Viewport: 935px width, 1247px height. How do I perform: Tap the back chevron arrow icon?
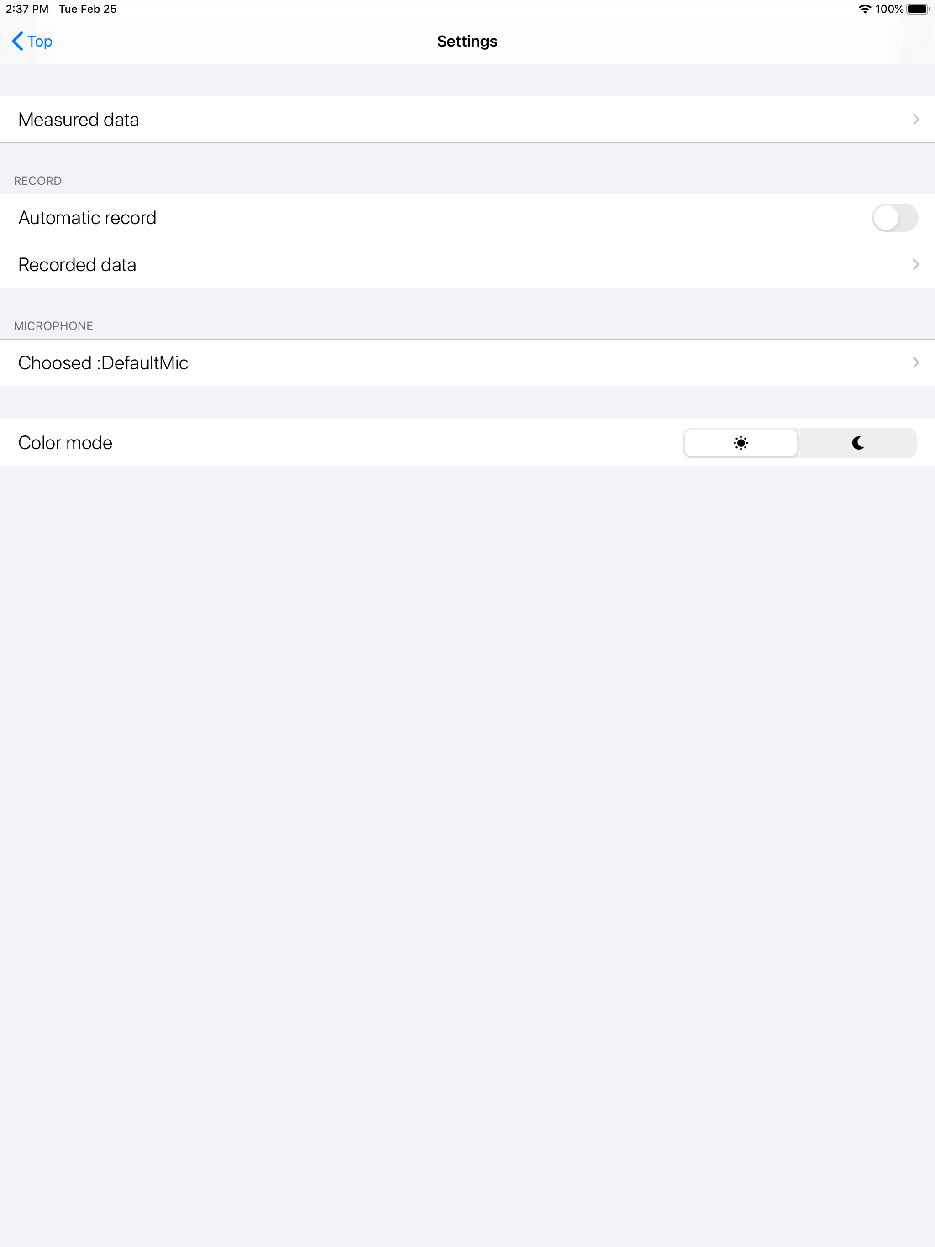tap(17, 41)
